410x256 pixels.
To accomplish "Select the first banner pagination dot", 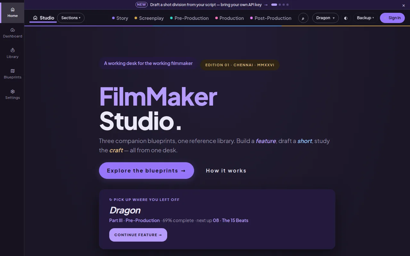I will [274, 5].
